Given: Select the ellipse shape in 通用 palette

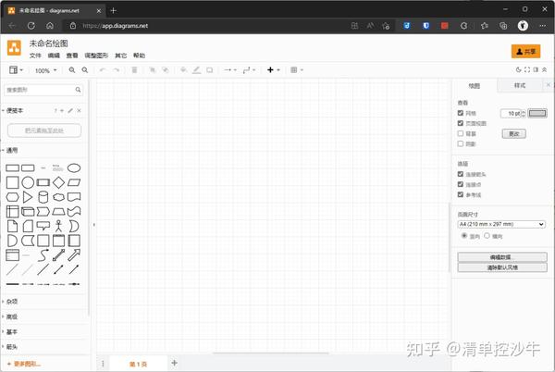Looking at the screenshot, I should tap(74, 167).
